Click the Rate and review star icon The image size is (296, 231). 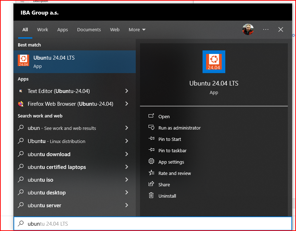pos(151,173)
